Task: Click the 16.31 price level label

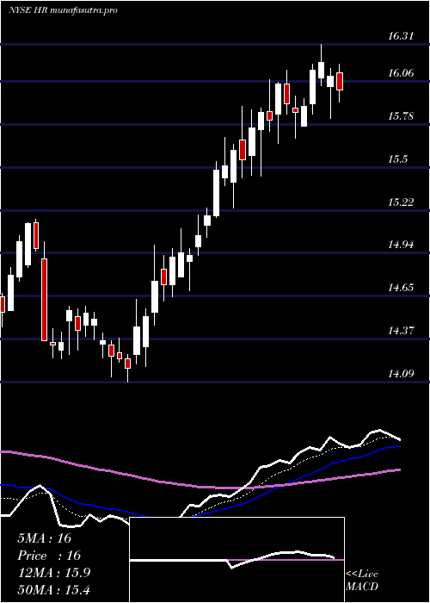Action: [x=401, y=36]
